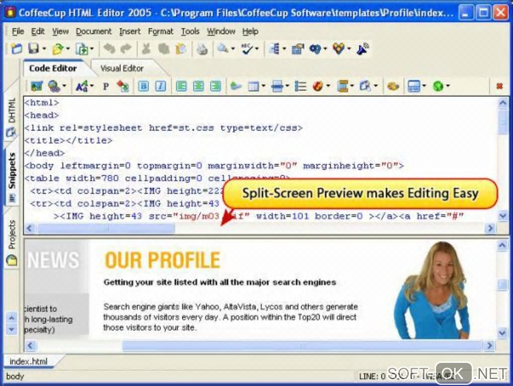Click the Insert Table icon
Screen dimensions: 513x386
[253, 86]
